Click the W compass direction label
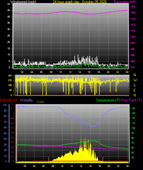Viewport: 143px width, 170px height. [135, 80]
